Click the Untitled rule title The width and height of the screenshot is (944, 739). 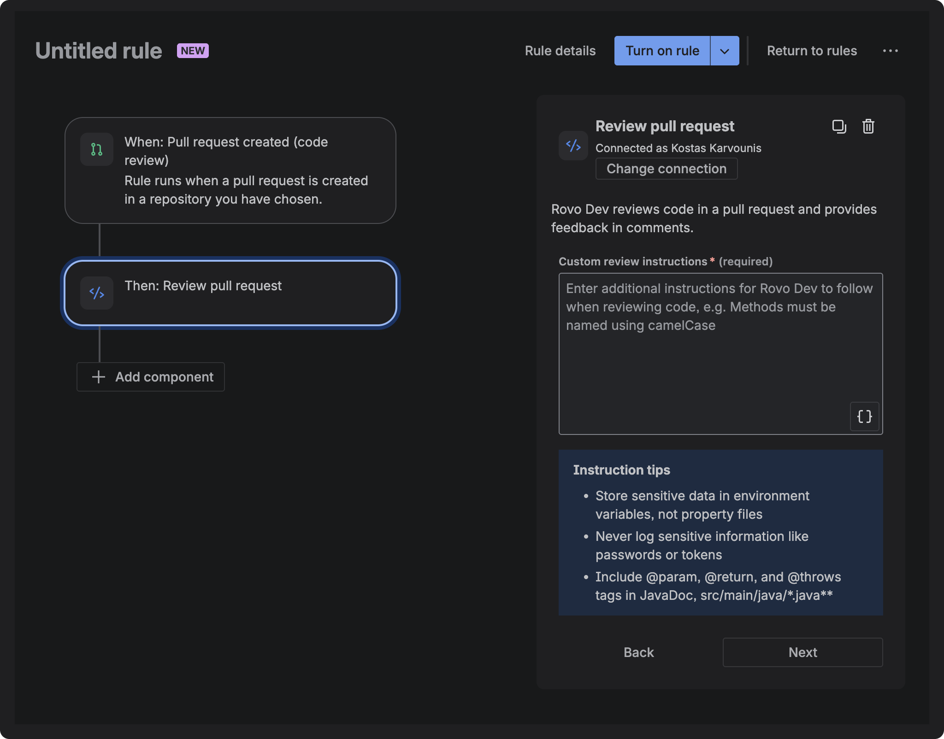99,50
